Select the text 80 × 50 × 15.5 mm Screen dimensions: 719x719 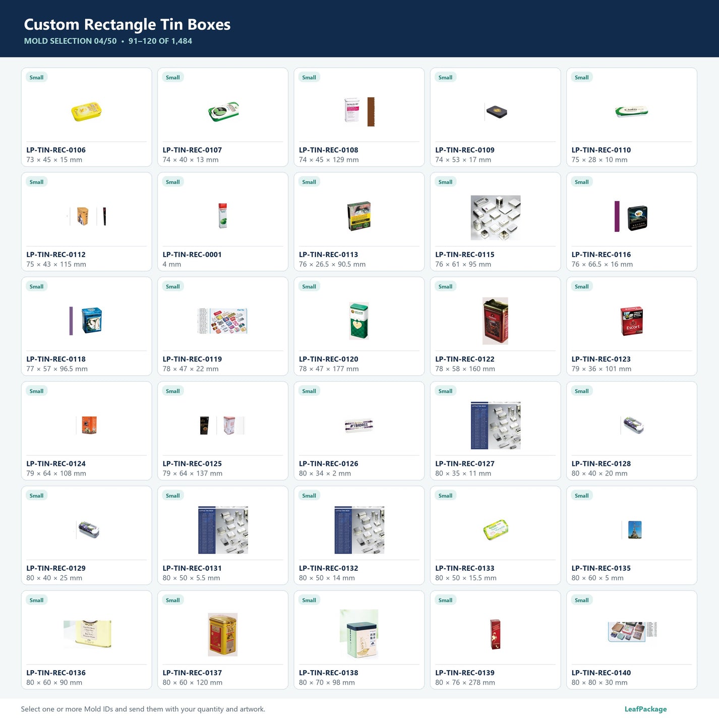click(x=466, y=578)
